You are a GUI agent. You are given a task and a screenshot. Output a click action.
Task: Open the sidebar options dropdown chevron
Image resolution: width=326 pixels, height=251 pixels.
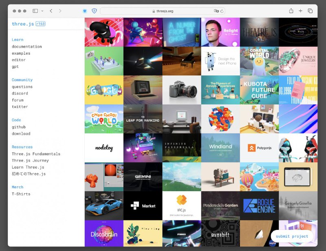pos(42,11)
